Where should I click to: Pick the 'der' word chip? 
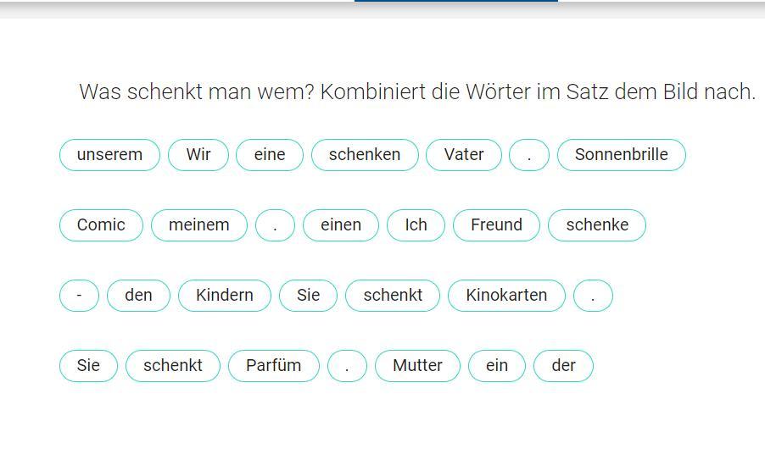pyautogui.click(x=563, y=366)
